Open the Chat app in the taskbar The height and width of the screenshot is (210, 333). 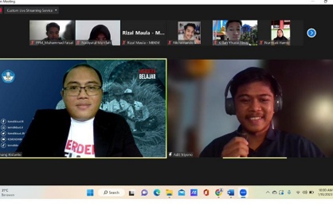point(144,192)
